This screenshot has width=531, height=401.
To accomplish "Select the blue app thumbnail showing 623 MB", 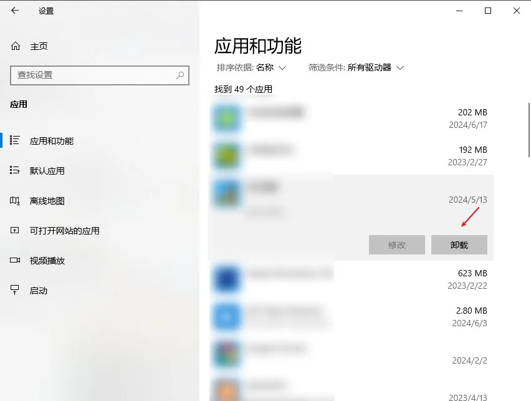I will [x=226, y=279].
